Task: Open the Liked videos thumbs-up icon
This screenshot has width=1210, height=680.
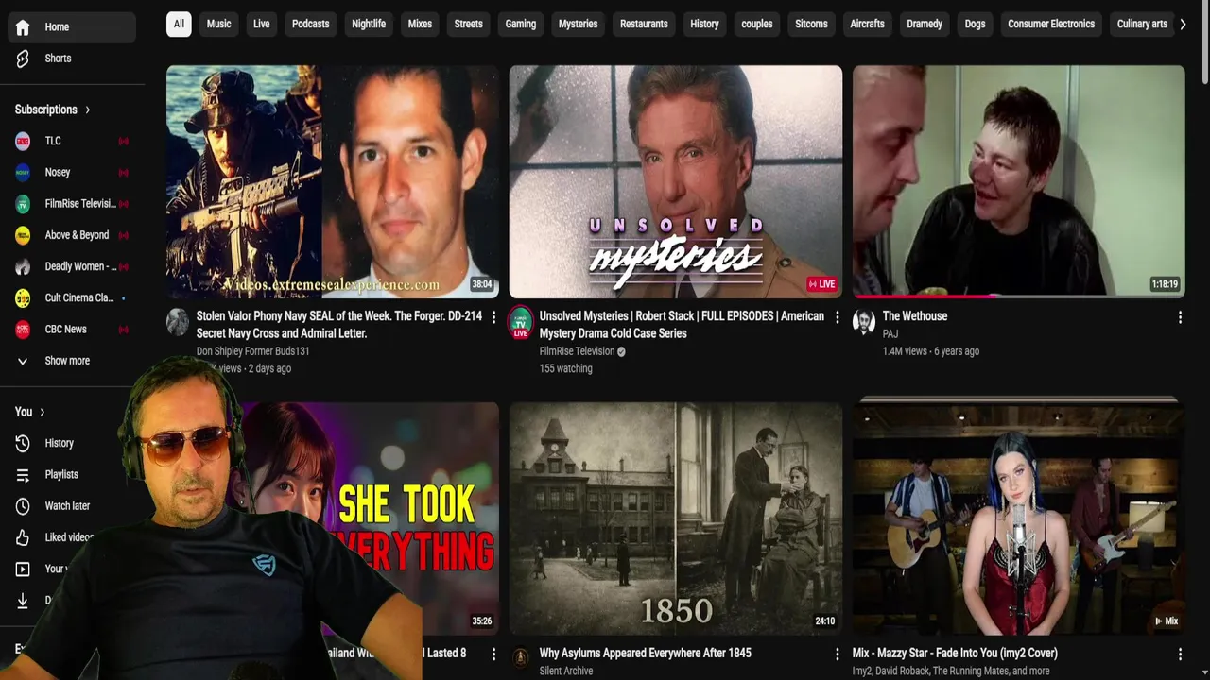Action: pyautogui.click(x=23, y=537)
